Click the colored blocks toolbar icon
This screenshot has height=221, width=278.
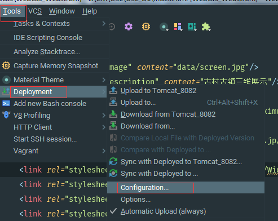[178, 27]
